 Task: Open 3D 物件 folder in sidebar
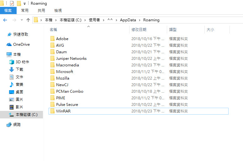click(x=22, y=62)
